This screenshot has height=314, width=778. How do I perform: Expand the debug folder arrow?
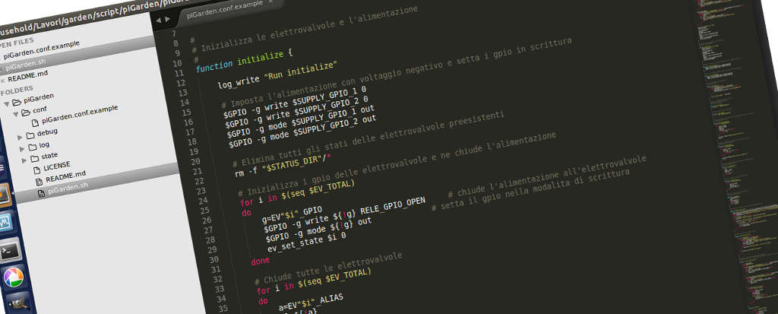(x=20, y=137)
